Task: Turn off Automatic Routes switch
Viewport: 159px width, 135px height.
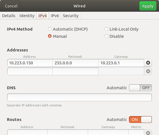Action: (x=140, y=120)
